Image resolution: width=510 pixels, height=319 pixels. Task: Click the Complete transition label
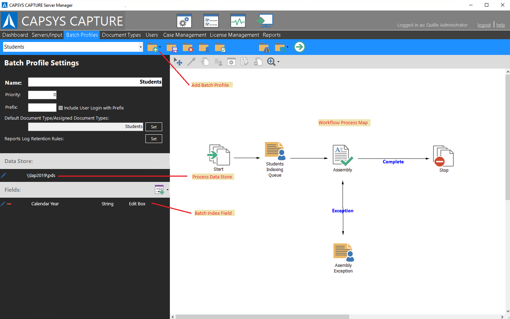tap(393, 162)
